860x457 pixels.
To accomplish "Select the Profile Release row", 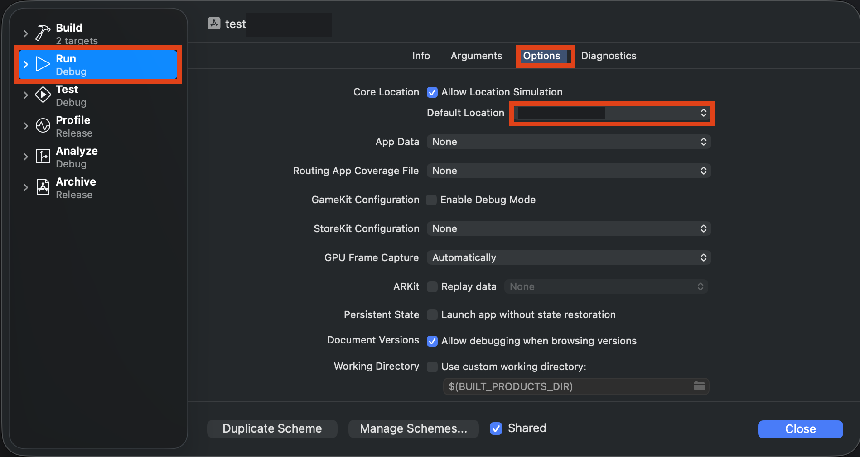I will click(x=98, y=126).
